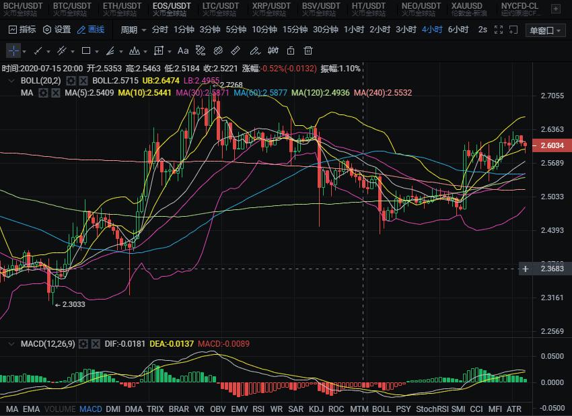Select the 1小时 timeframe

click(x=353, y=30)
